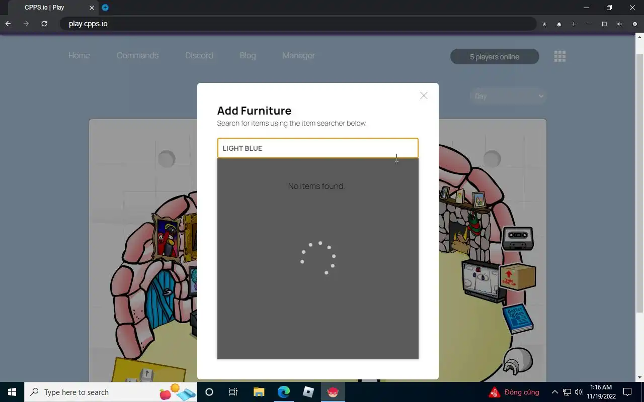
Task: Open Cortana circle icon on the taskbar
Action: 209,392
